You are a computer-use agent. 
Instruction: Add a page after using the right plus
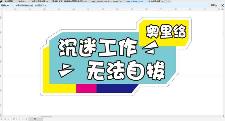(27, 119)
